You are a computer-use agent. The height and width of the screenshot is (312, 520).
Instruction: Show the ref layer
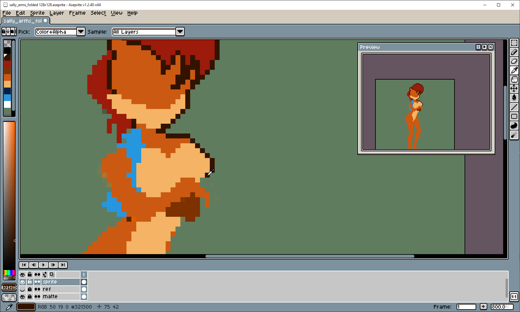point(22,289)
